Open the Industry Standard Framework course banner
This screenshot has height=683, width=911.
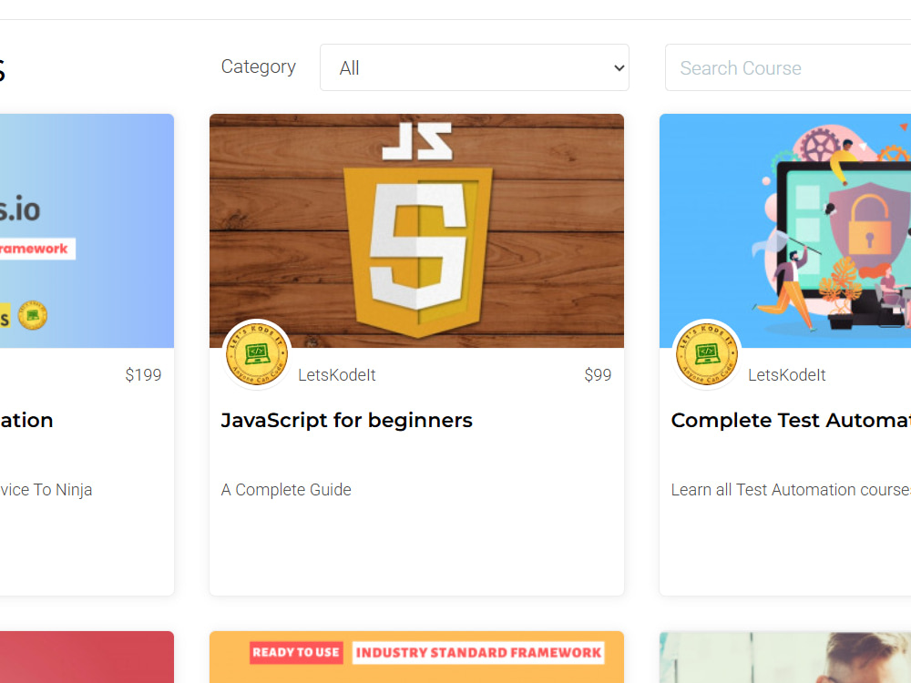416,657
